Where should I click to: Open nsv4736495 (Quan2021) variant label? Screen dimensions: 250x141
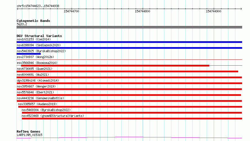35,69
